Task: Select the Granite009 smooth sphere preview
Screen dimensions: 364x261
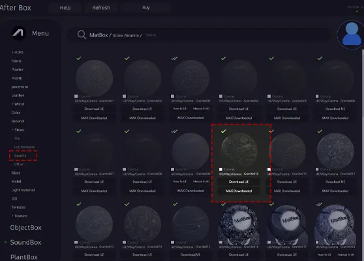Action: pyautogui.click(x=190, y=151)
